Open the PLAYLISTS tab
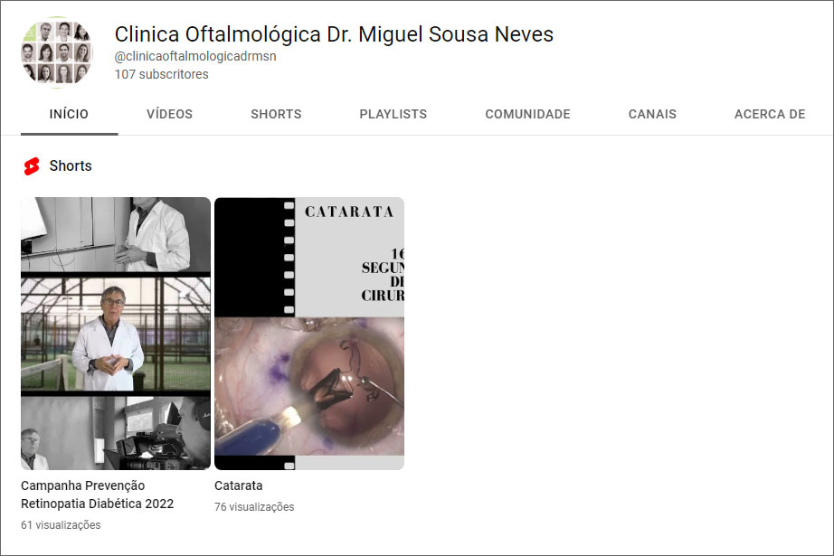 [393, 114]
